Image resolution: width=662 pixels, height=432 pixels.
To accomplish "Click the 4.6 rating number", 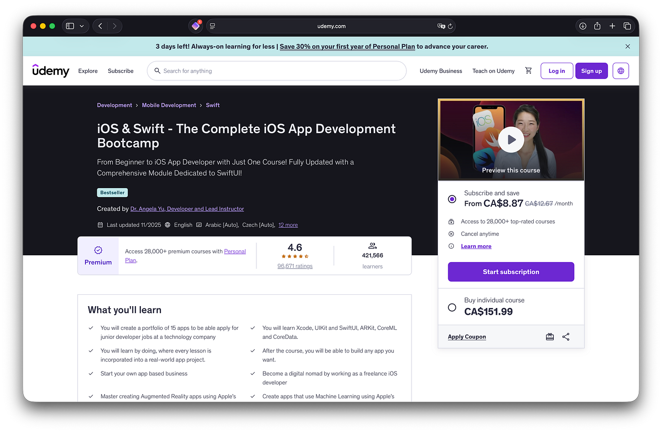I will 295,248.
